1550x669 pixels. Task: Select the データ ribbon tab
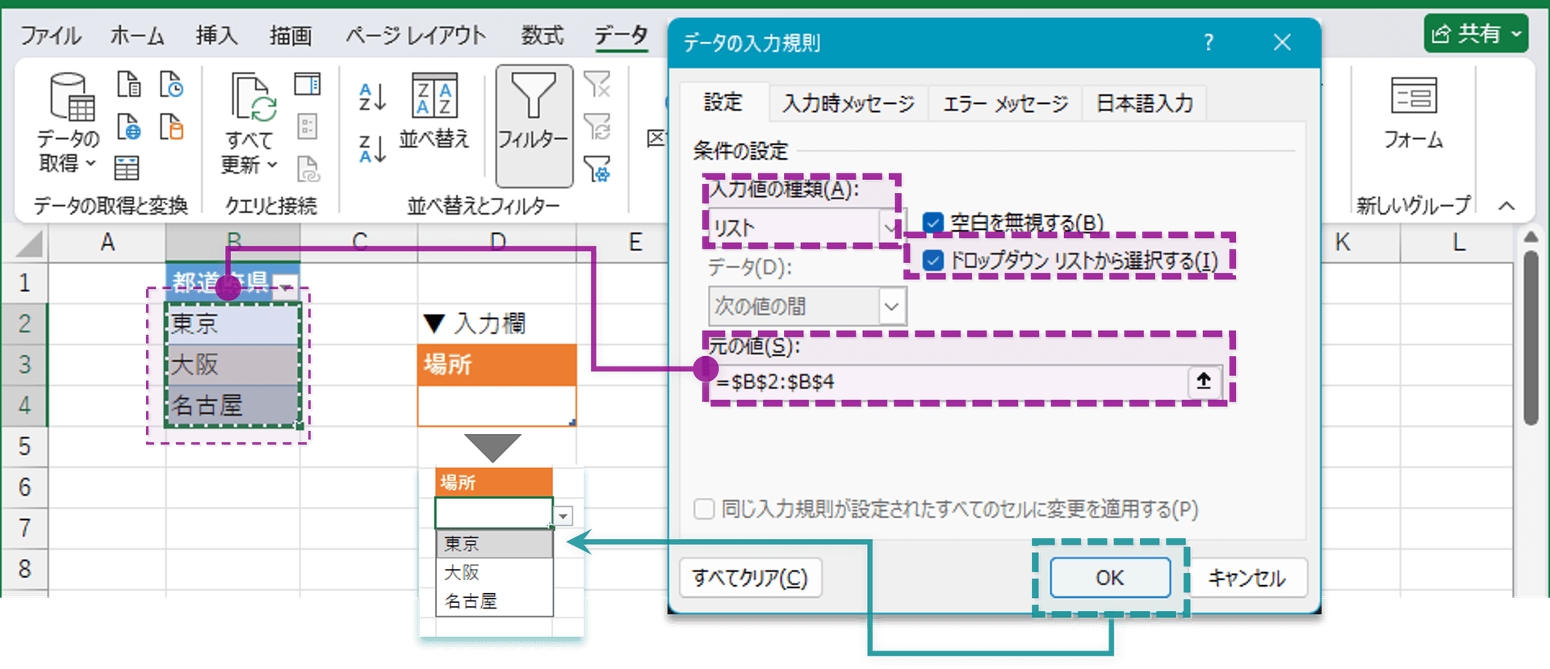[x=622, y=36]
